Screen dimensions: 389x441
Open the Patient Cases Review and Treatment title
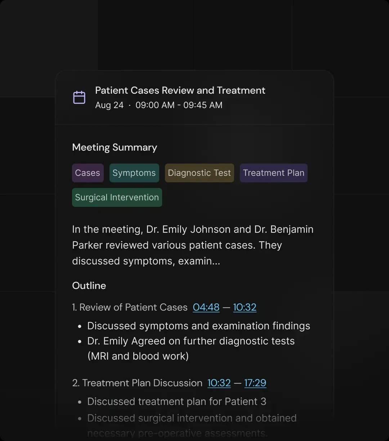[x=180, y=90]
